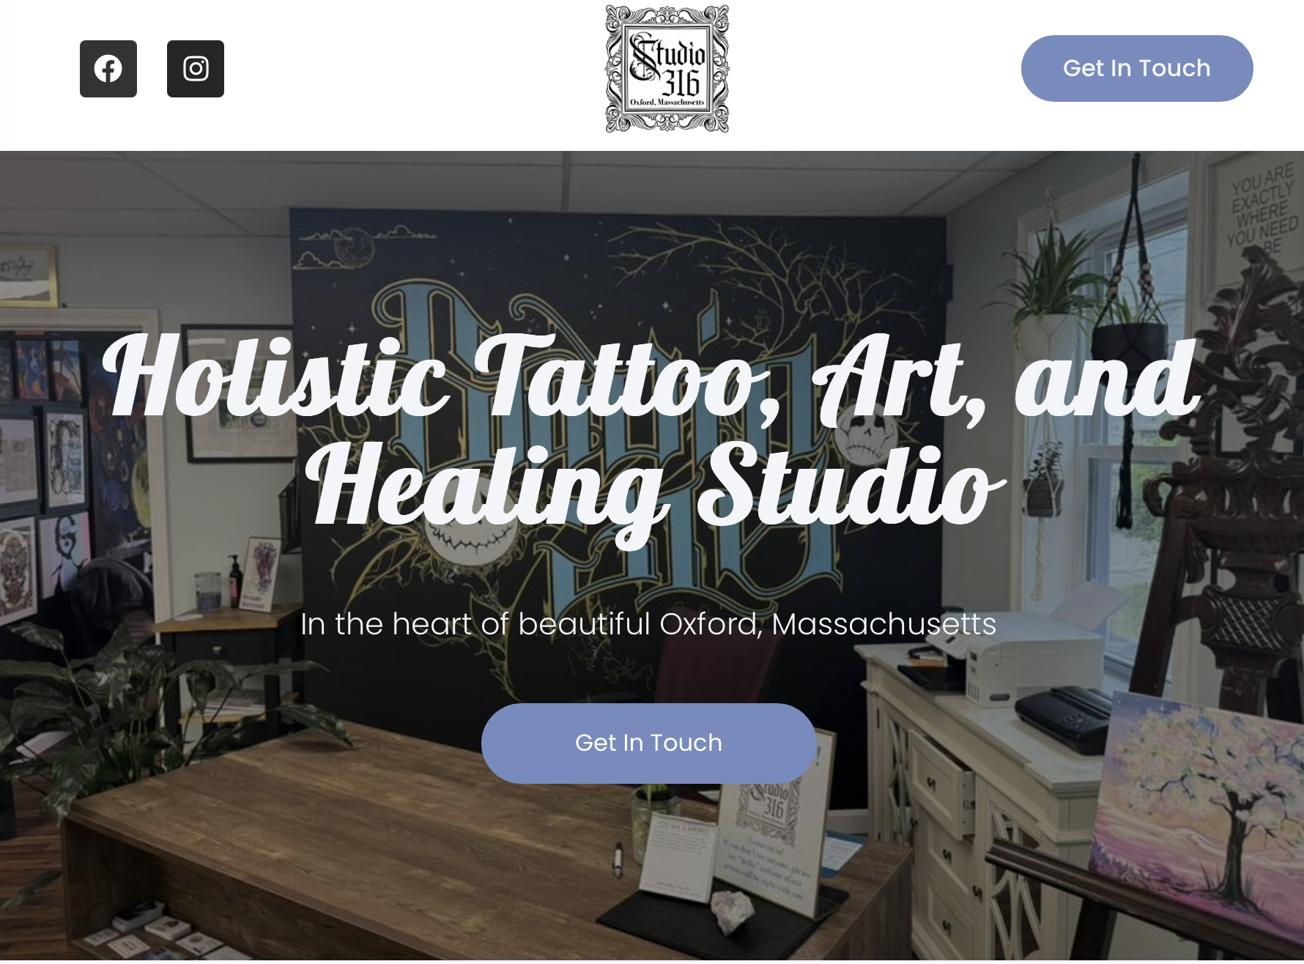The image size is (1304, 964).
Task: Click the 'Holistic Tattoo, Art, and' heading line
Action: (652, 379)
